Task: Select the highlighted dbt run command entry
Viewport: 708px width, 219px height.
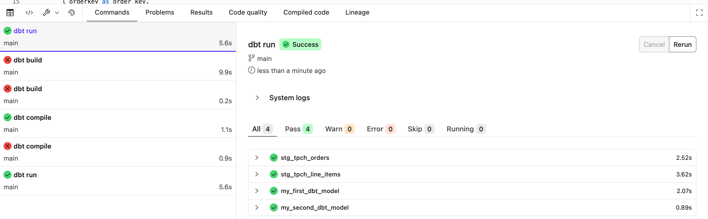Action: tap(118, 37)
